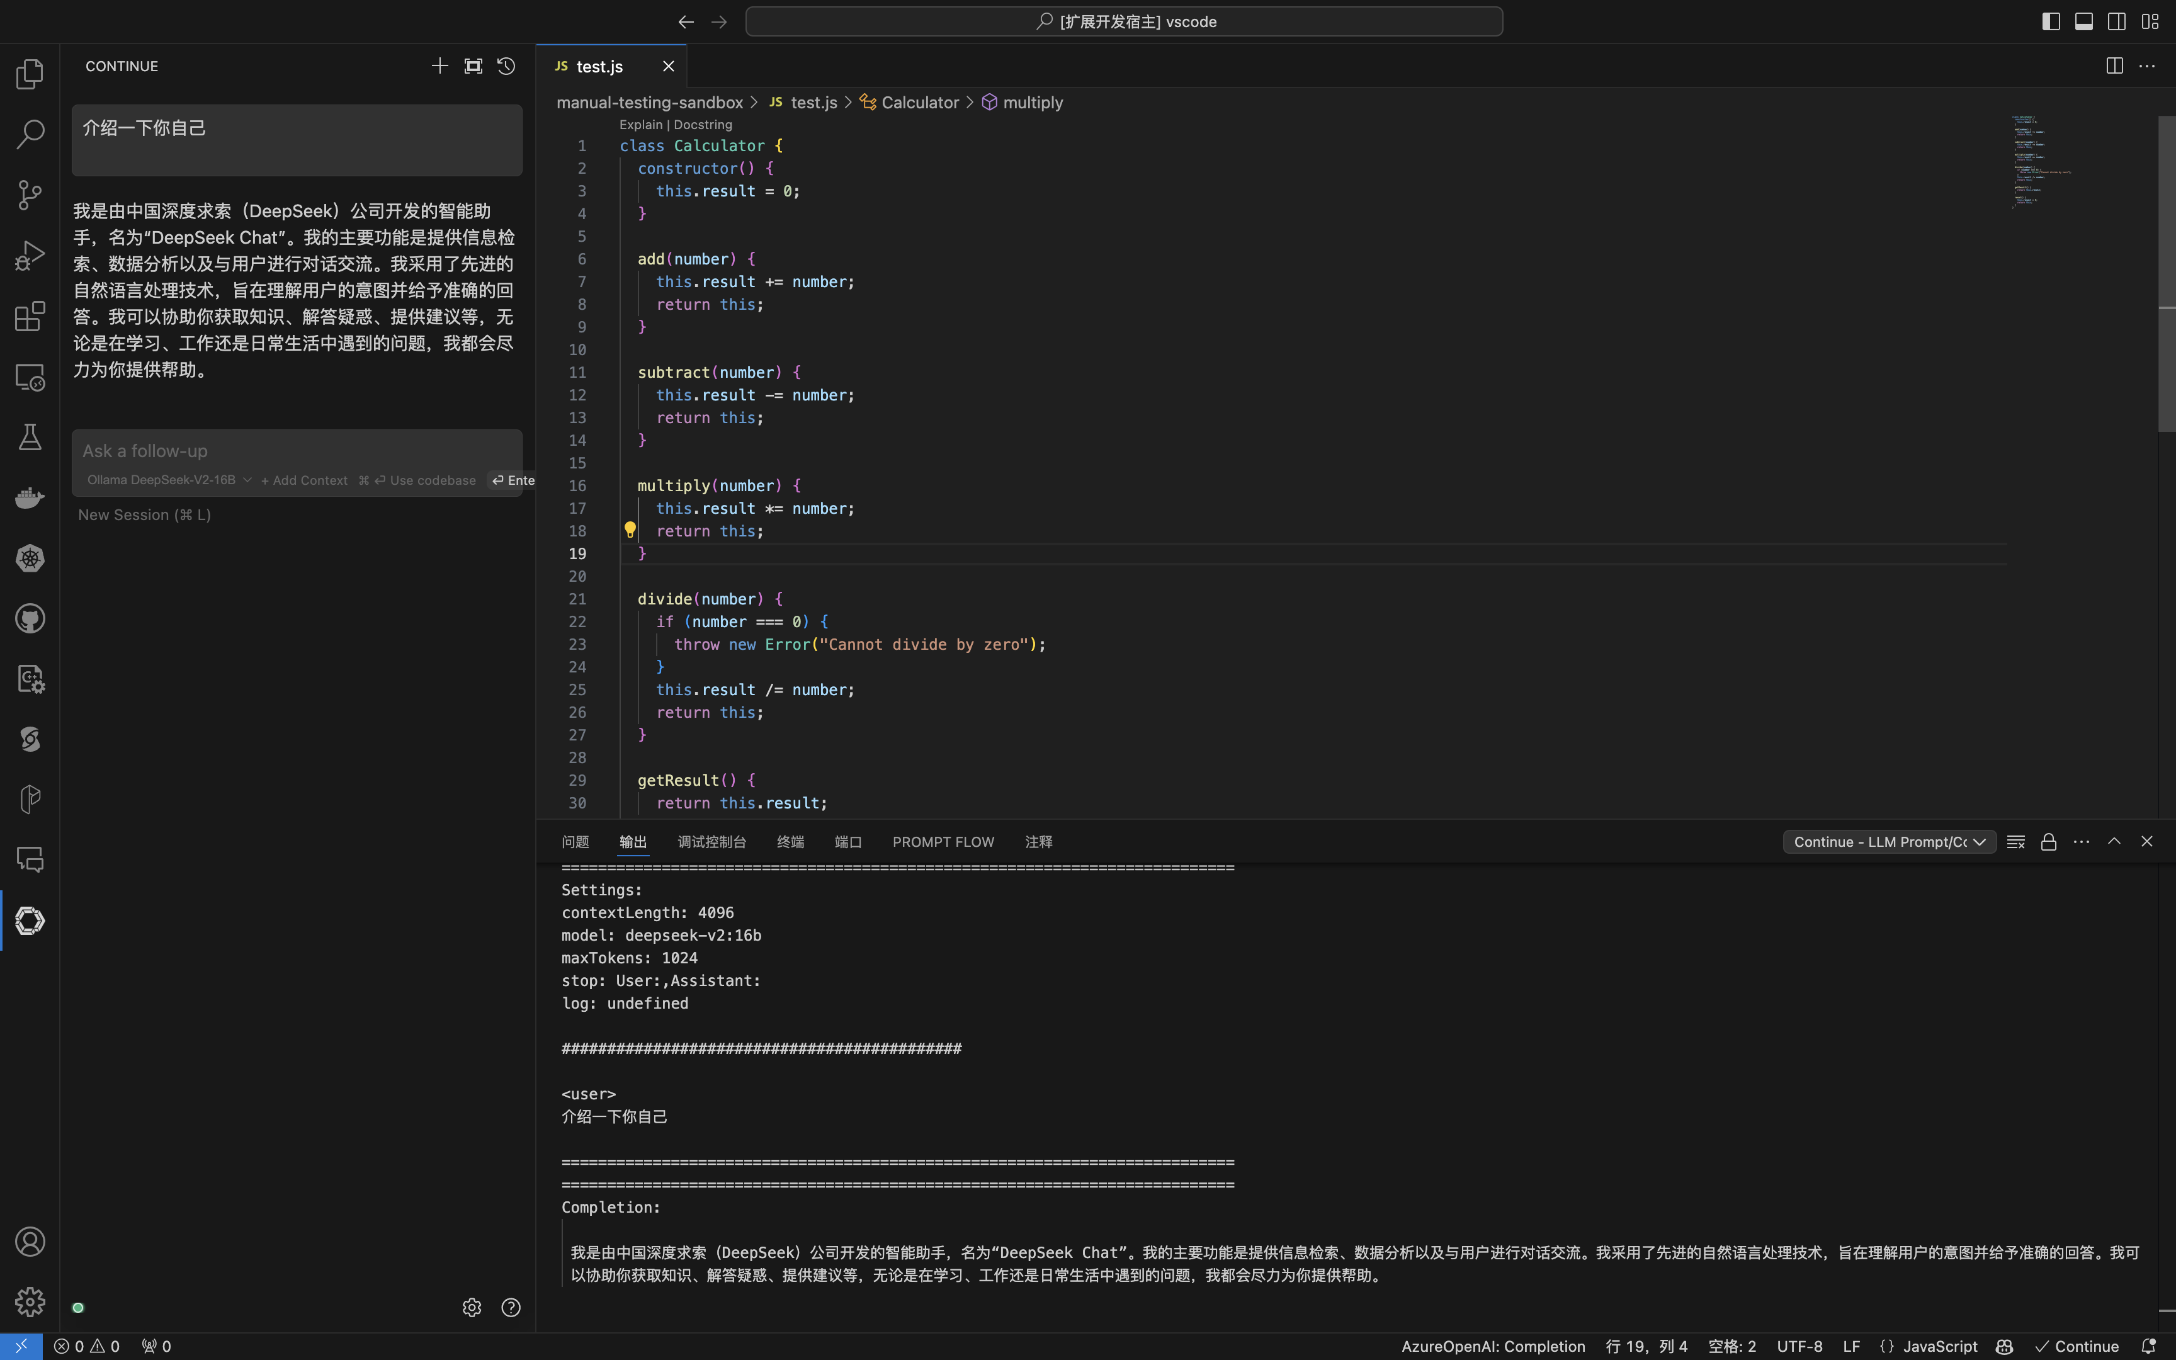This screenshot has width=2176, height=1360.
Task: Switch to the 调试控制台 panel tab
Action: [711, 842]
